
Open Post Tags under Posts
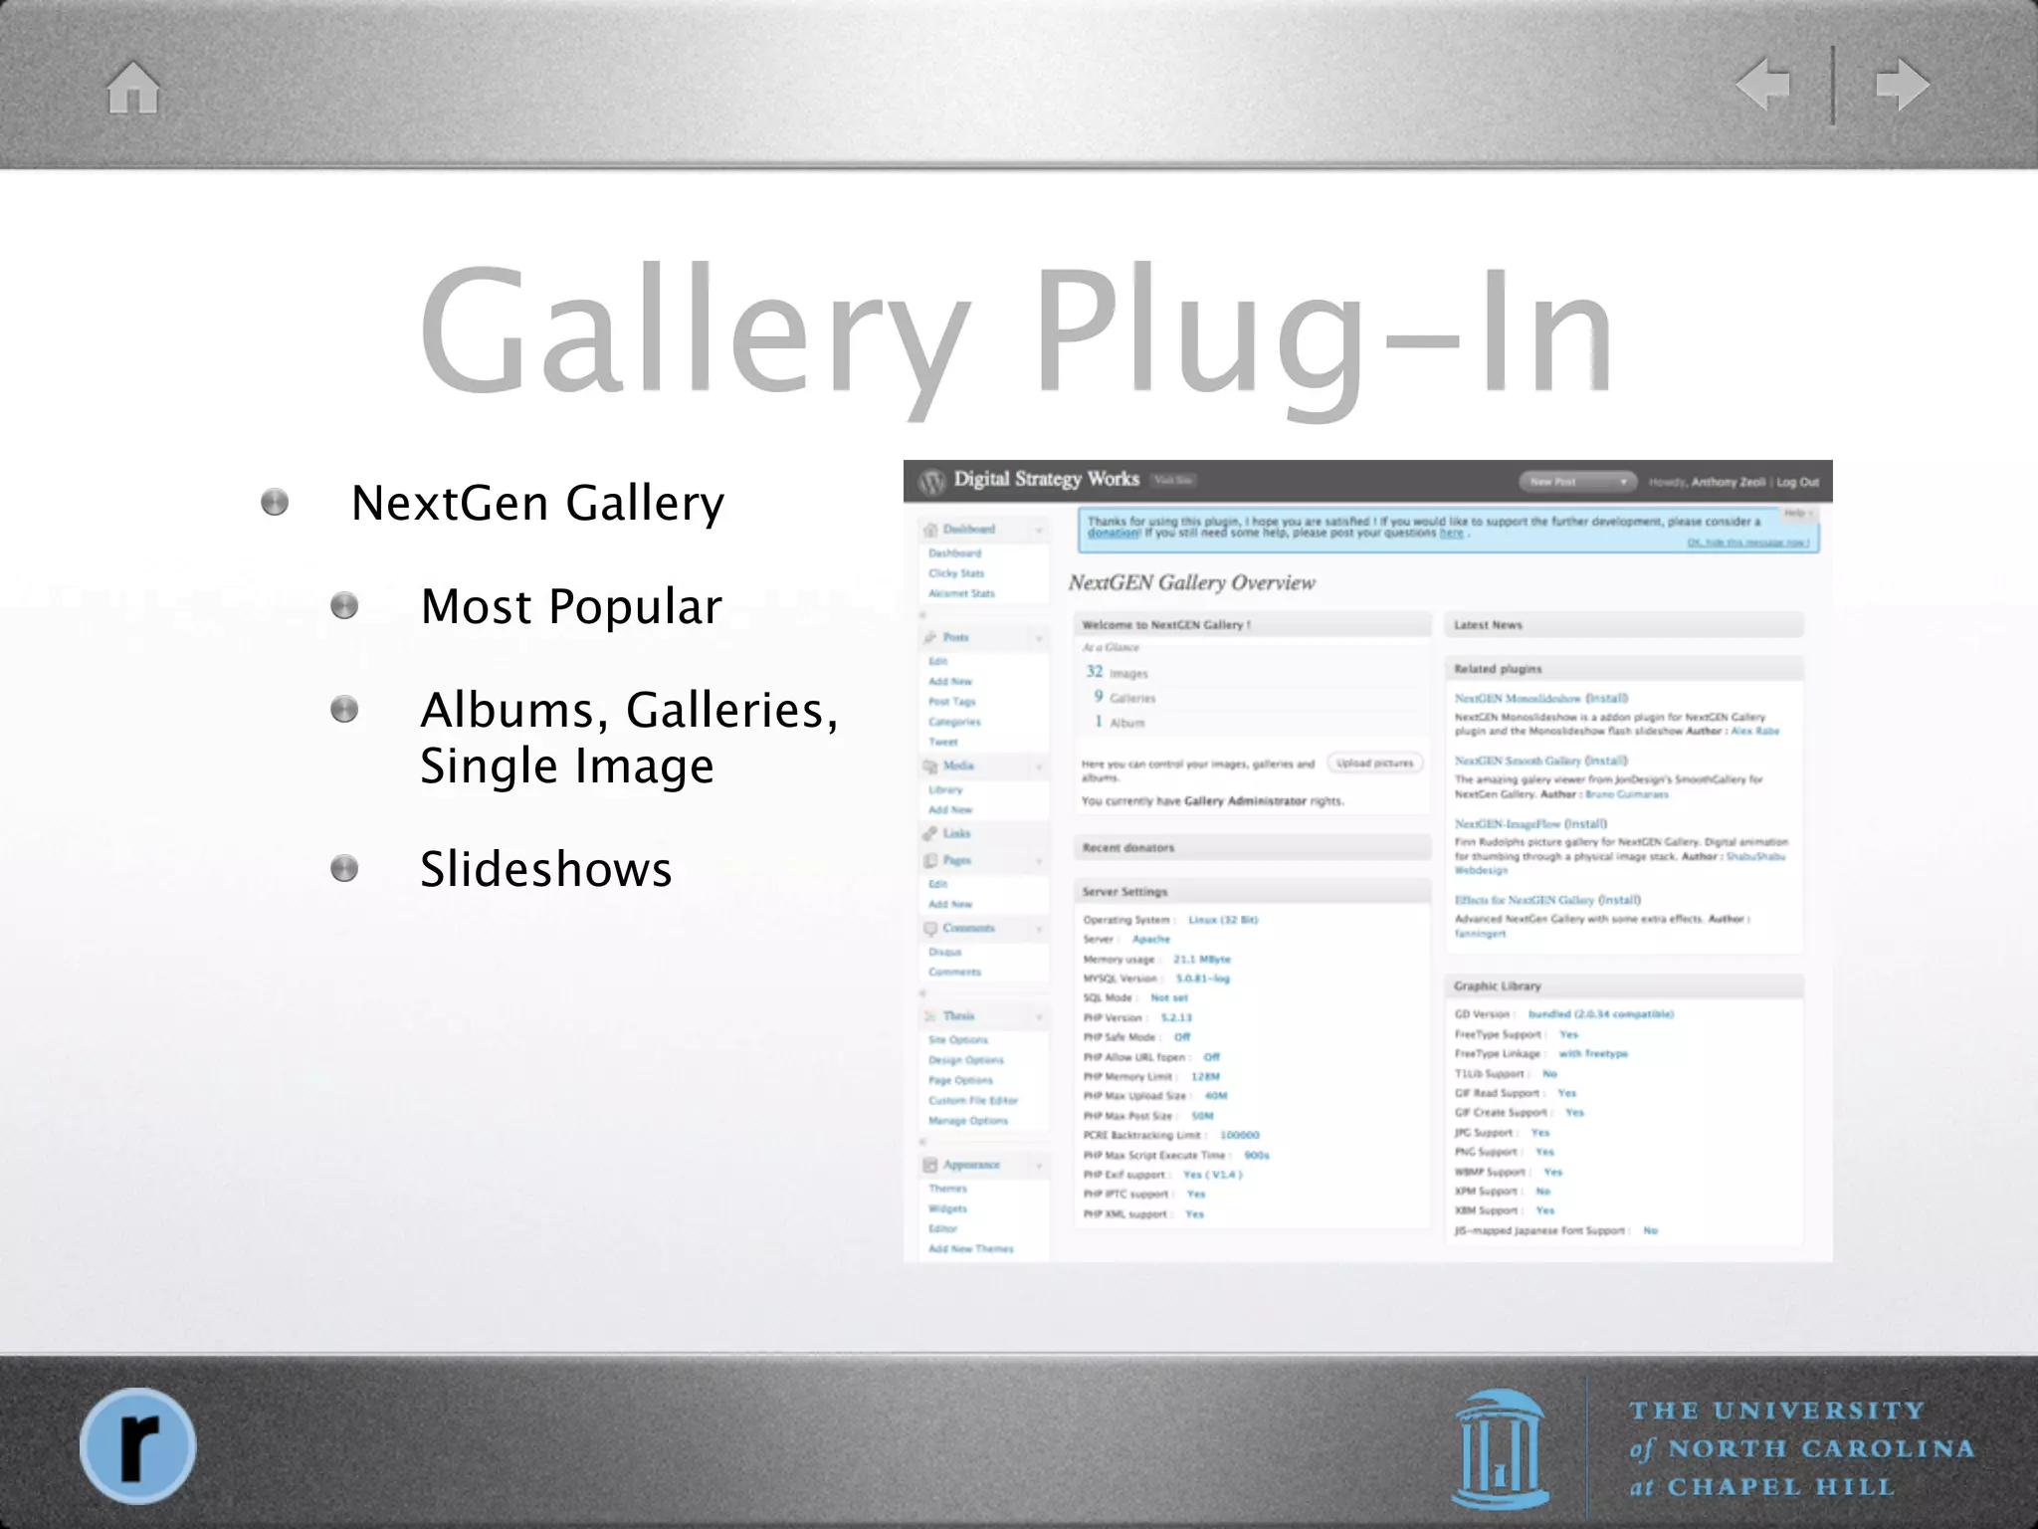click(951, 702)
